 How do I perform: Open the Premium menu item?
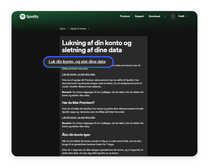pos(125,16)
